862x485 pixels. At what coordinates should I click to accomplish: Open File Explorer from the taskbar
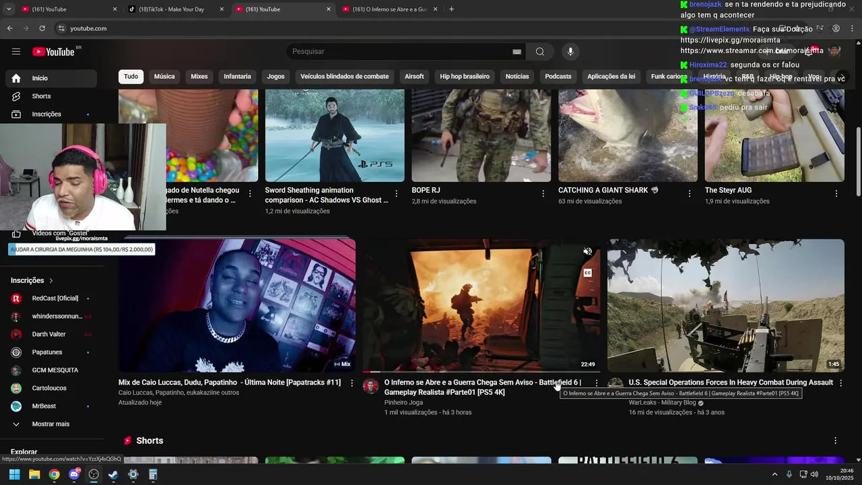coord(34,474)
